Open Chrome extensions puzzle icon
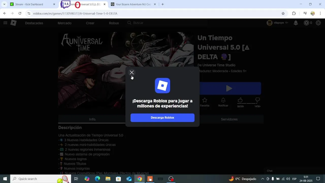This screenshot has width=325, height=183. [x=294, y=13]
